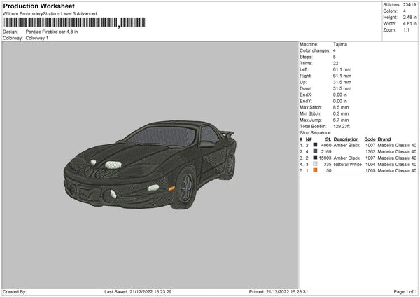Image resolution: width=420 pixels, height=297 pixels.
Task: Click the Stitches count 23419
Action: pos(410,4)
